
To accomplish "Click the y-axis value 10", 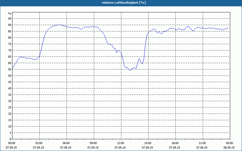I will tap(10, 127).
